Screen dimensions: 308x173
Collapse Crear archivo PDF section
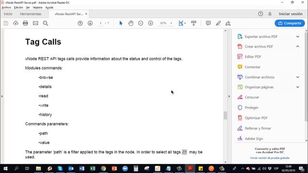click(297, 47)
